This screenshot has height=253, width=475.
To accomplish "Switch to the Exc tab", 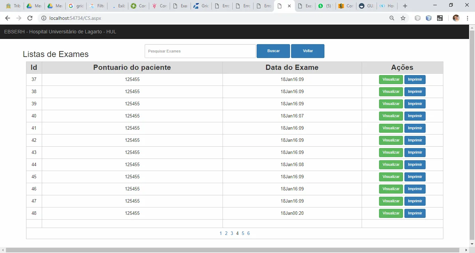I will [305, 6].
